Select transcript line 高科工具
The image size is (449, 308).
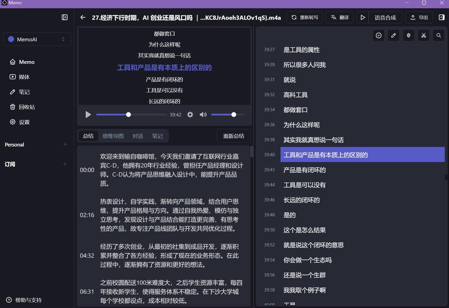(x=296, y=95)
